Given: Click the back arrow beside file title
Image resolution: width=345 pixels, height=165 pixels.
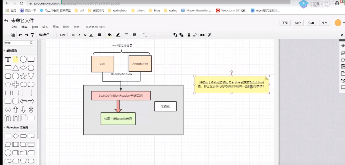Looking at the screenshot, I should (x=6, y=21).
